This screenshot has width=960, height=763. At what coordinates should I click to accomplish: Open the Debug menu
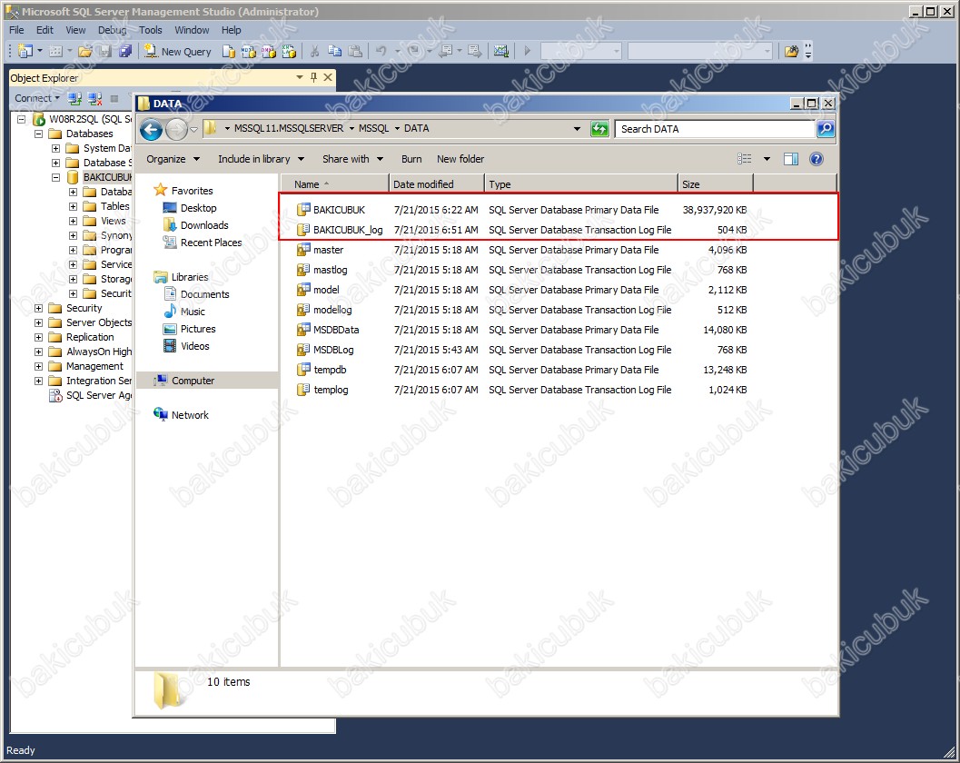click(112, 30)
